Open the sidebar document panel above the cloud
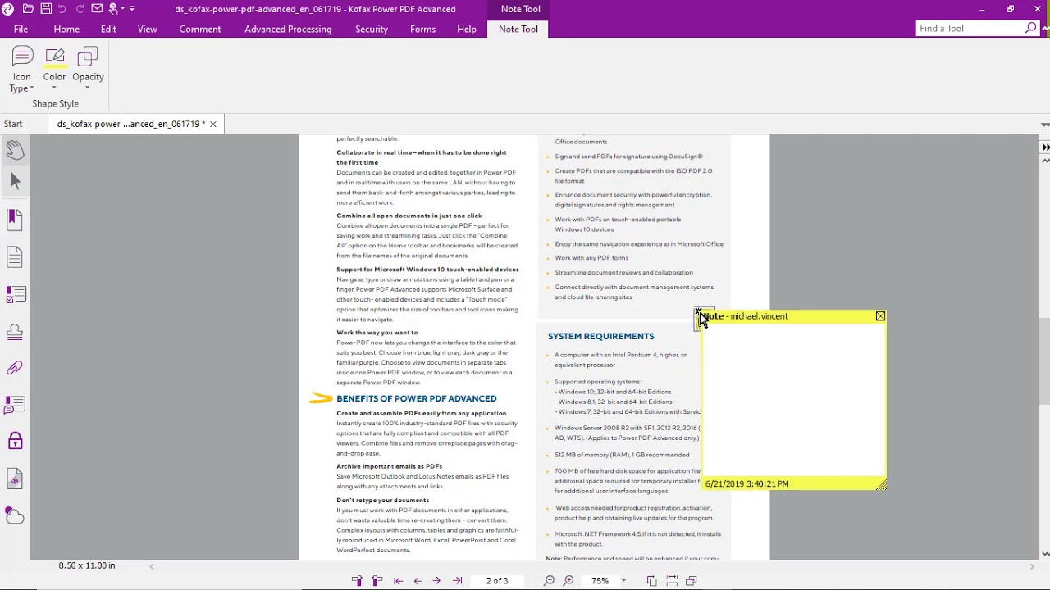This screenshot has height=590, width=1050. point(15,479)
